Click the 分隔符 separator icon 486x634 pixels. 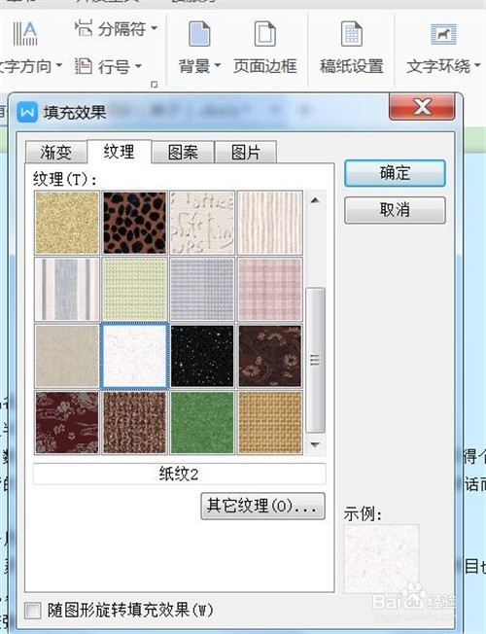(84, 28)
